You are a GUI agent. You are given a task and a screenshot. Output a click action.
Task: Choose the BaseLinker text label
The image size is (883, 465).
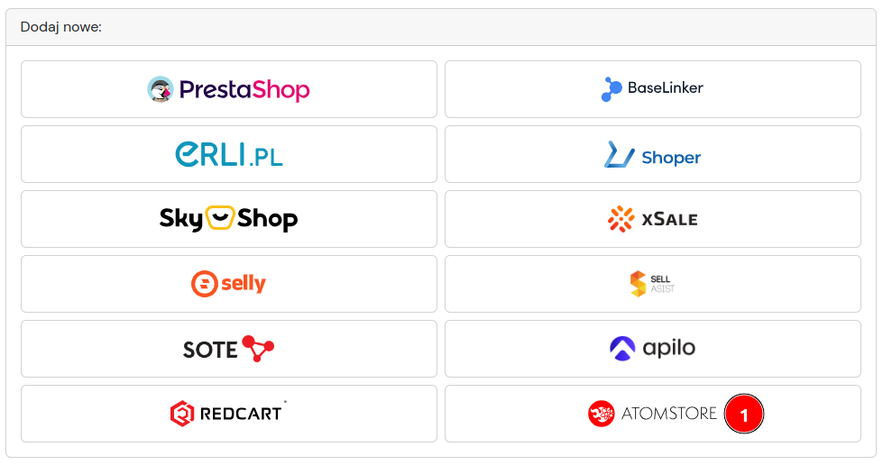pyautogui.click(x=665, y=87)
